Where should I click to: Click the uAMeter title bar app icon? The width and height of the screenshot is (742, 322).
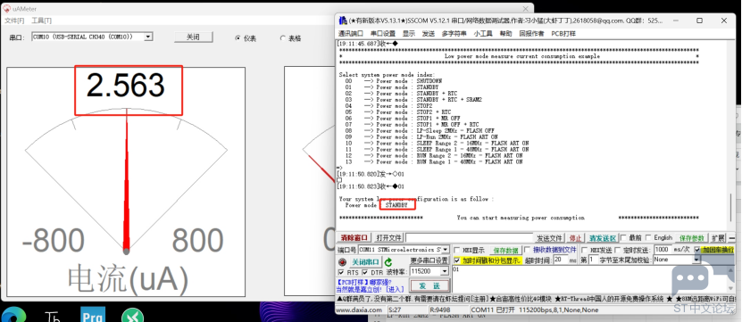7,9
